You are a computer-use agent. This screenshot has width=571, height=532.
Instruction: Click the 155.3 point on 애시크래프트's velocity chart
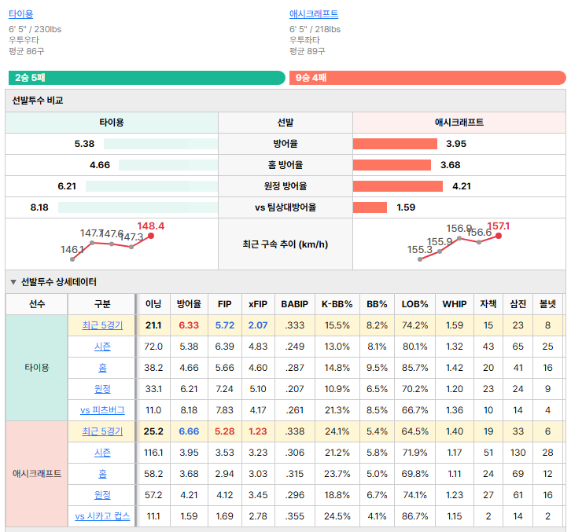pyautogui.click(x=420, y=259)
